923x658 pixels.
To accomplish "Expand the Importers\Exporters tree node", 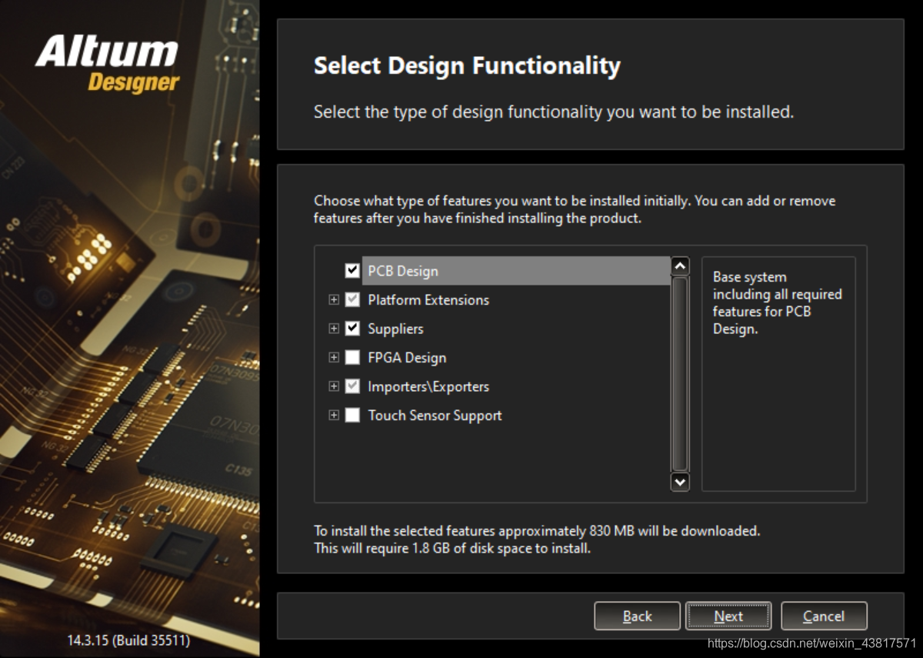I will click(334, 386).
